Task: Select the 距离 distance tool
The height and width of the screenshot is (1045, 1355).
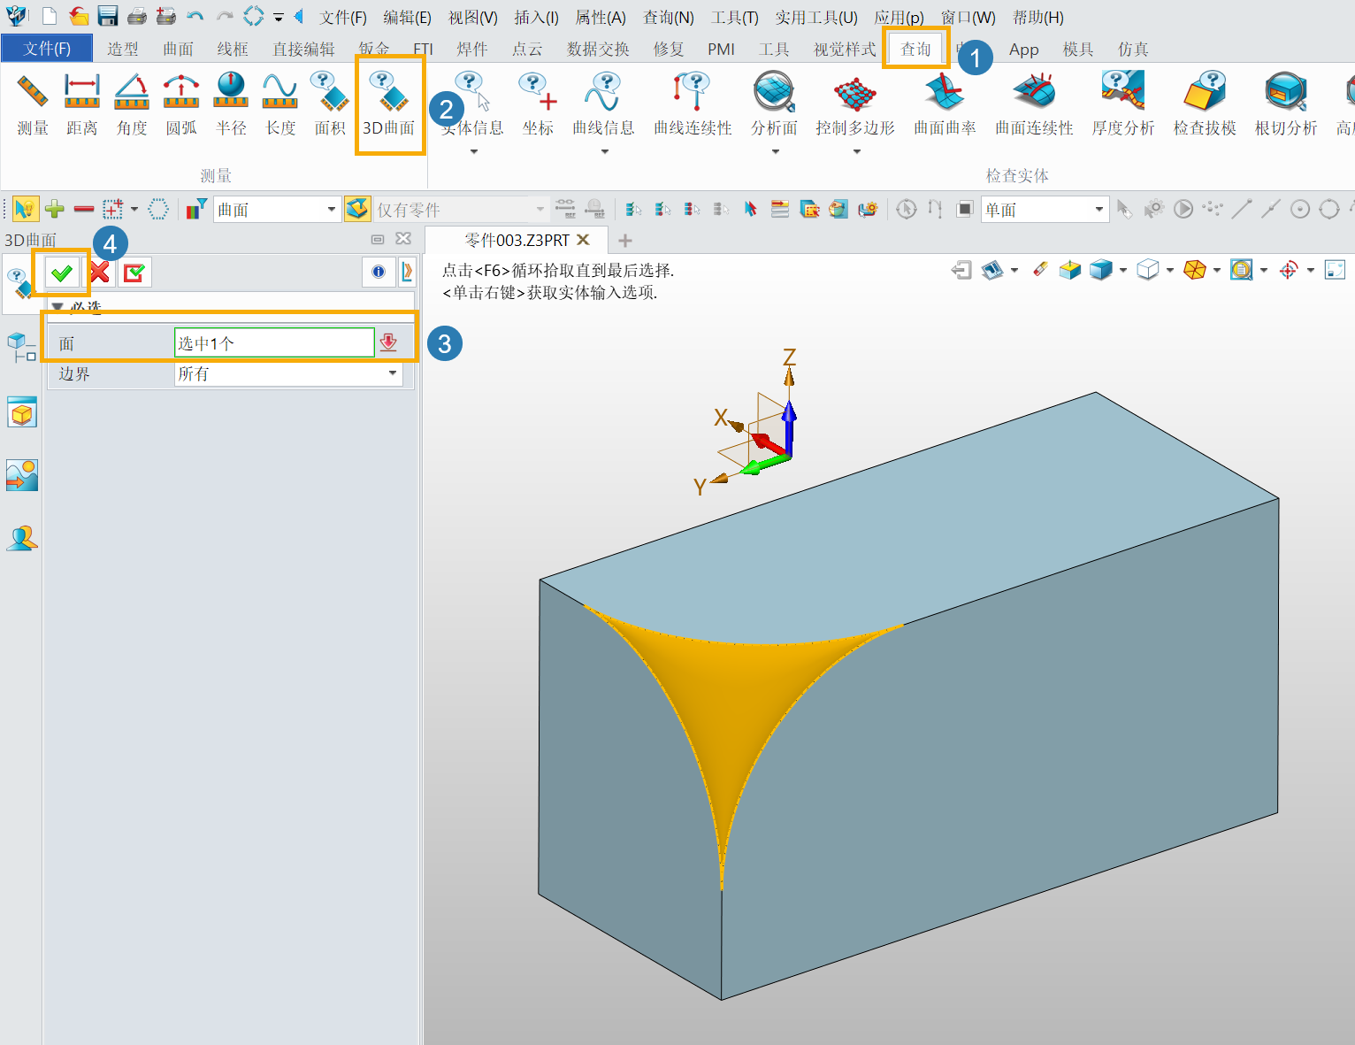Action: [x=82, y=104]
